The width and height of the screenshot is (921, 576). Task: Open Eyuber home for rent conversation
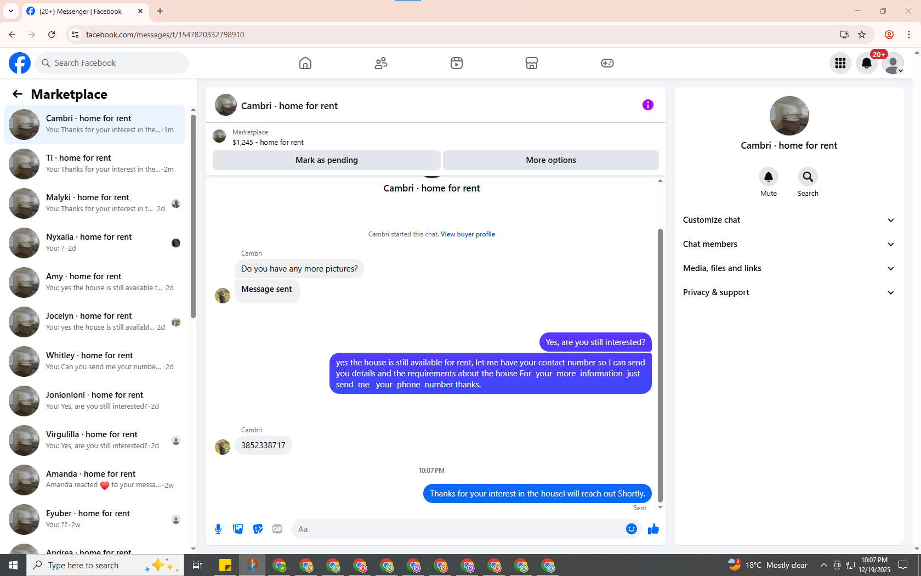click(x=95, y=519)
